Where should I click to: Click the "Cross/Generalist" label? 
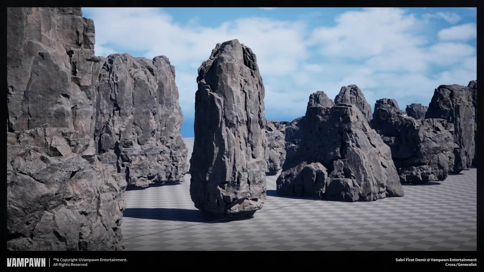tap(461, 265)
